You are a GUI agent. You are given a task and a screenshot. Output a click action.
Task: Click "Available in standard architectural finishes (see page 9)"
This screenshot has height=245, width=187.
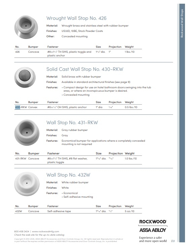pos(96,82)
